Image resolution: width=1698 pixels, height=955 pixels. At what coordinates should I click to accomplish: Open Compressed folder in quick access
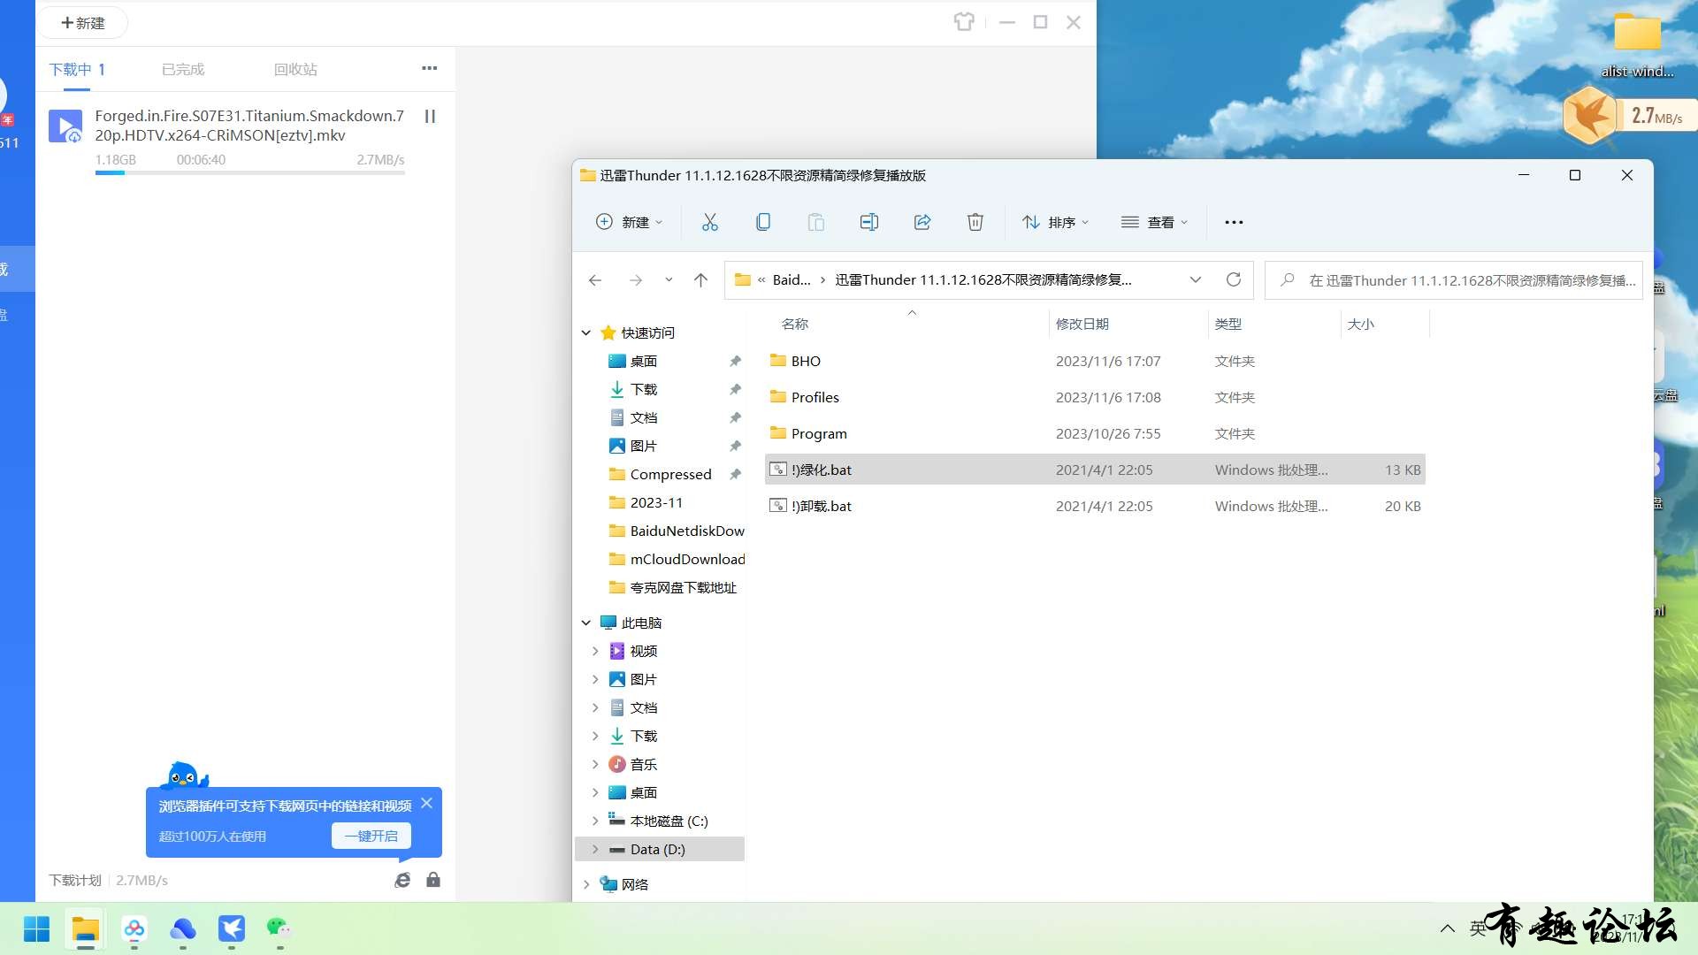660,474
